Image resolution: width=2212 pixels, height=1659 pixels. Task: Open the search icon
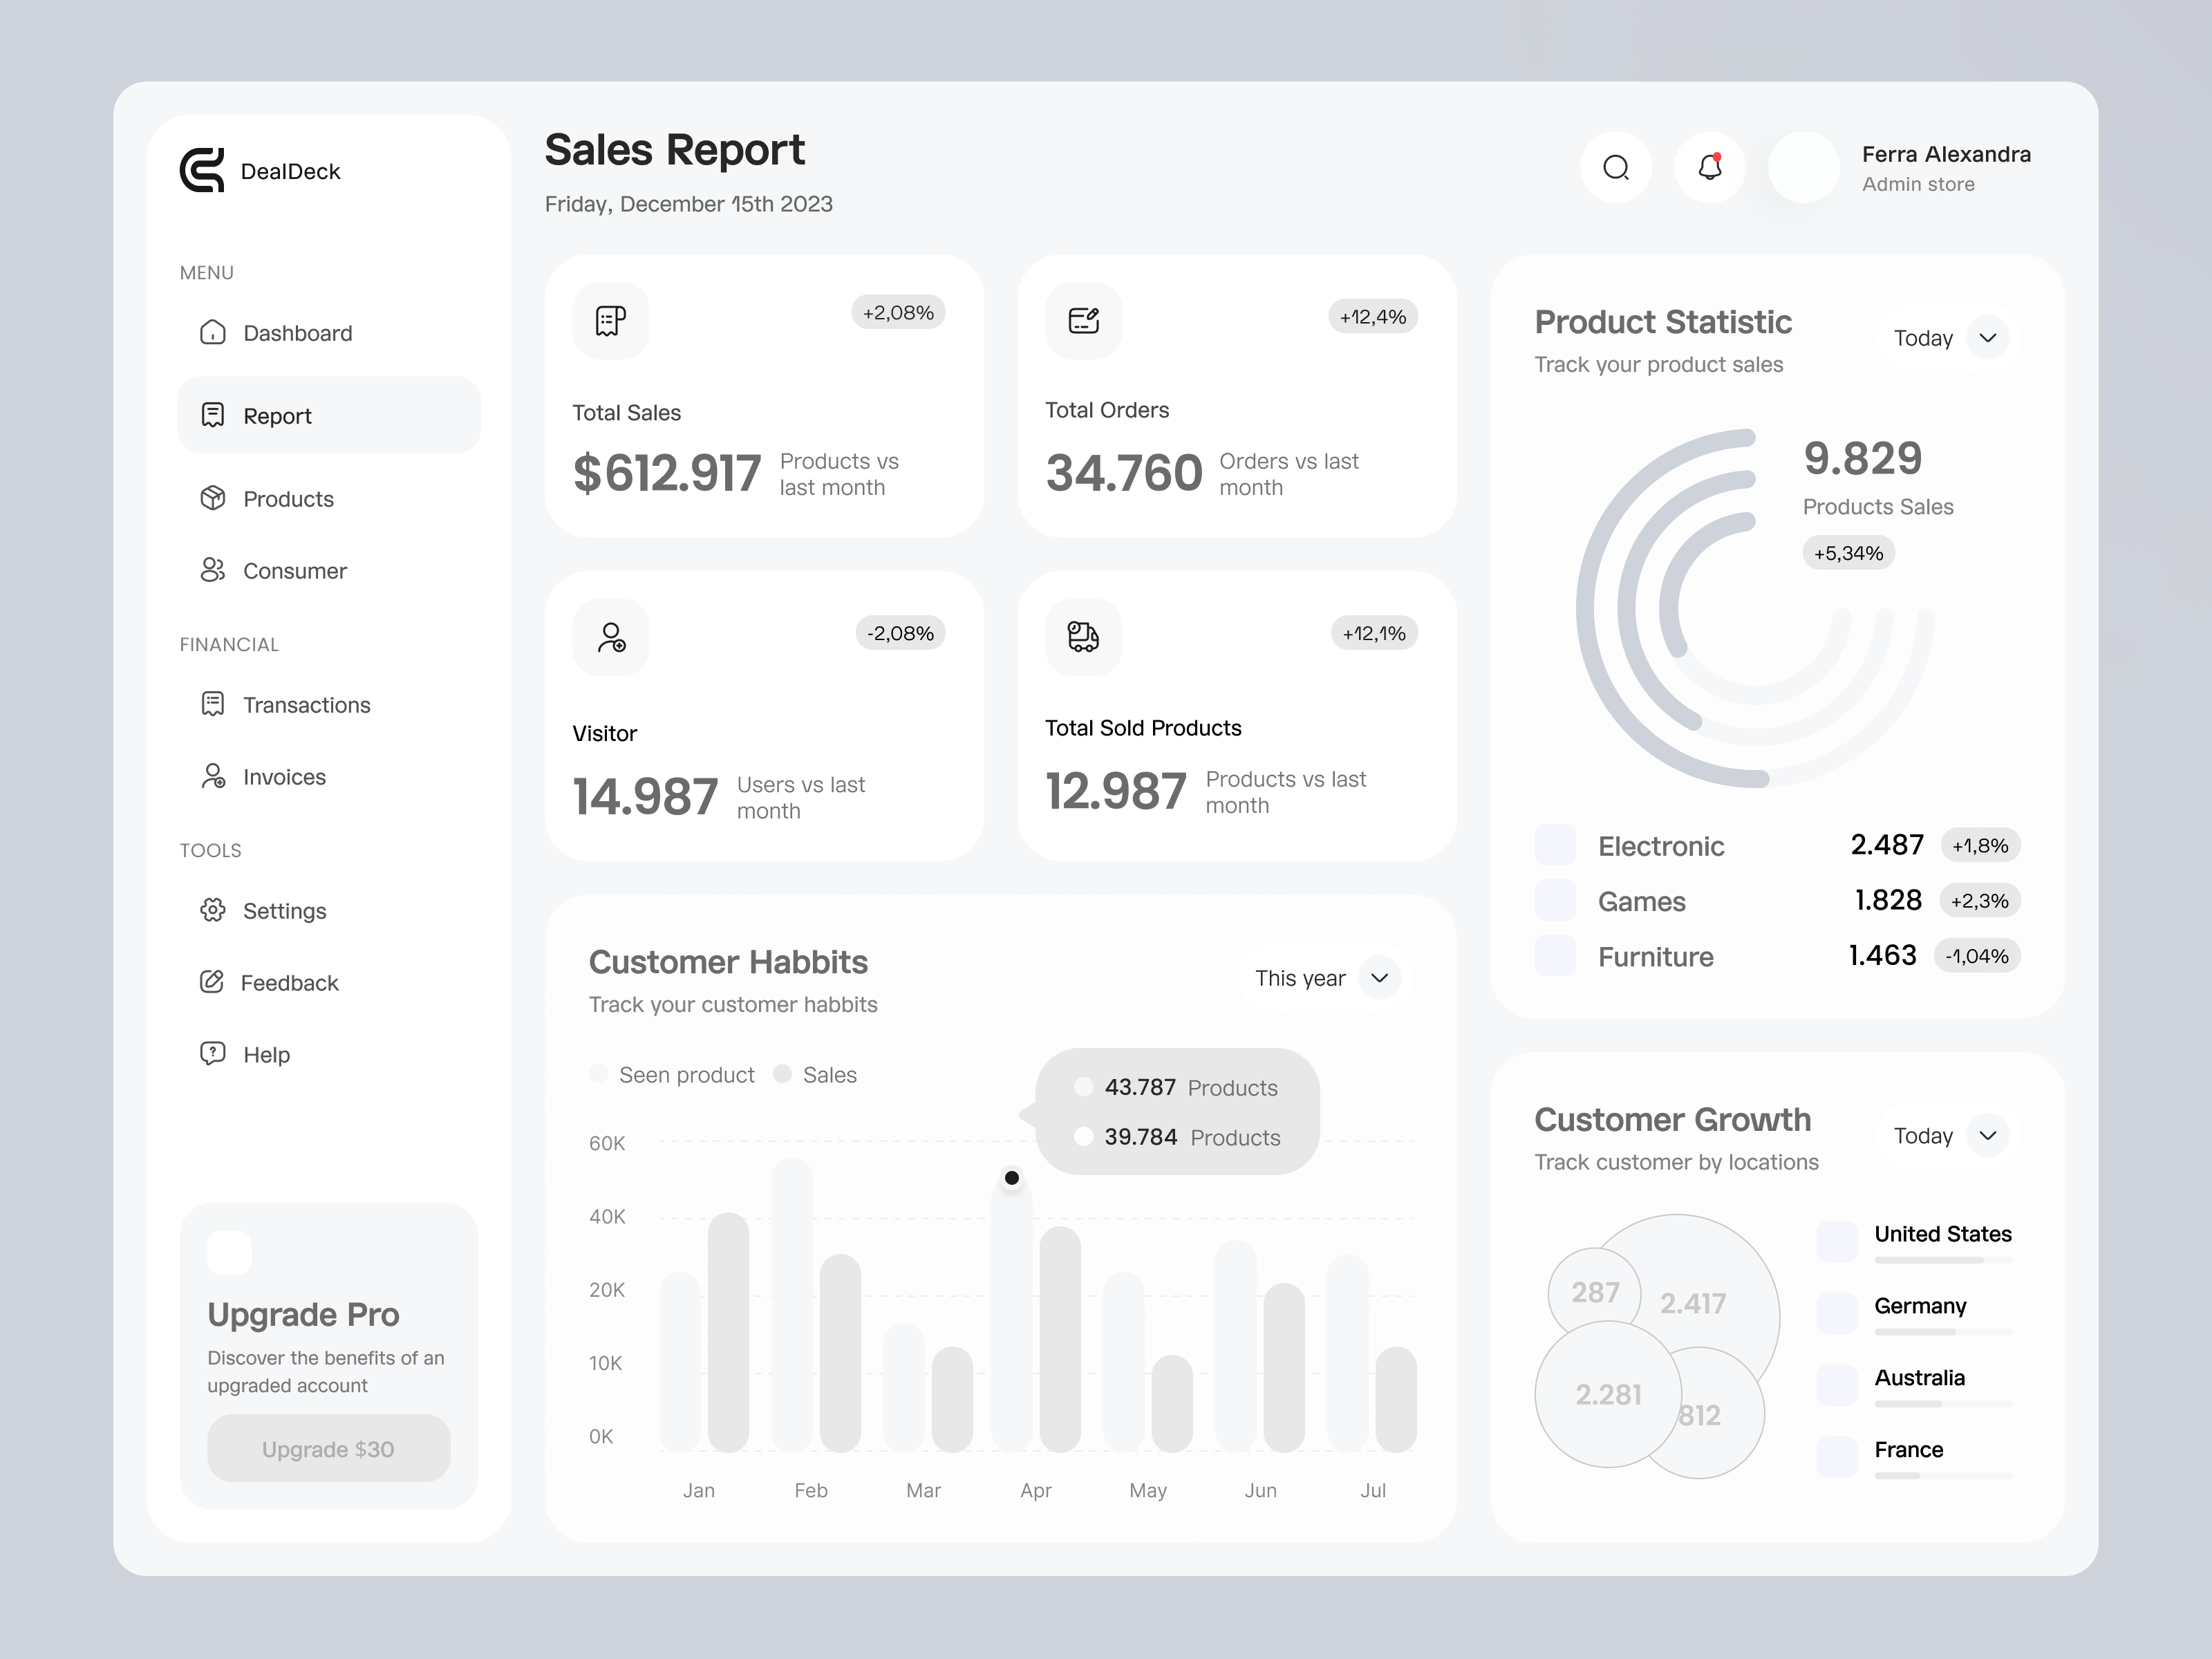click(x=1616, y=167)
